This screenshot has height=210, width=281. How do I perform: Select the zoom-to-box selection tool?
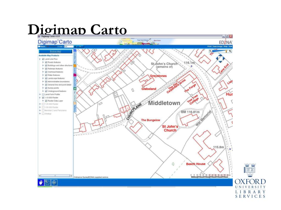click(x=47, y=182)
